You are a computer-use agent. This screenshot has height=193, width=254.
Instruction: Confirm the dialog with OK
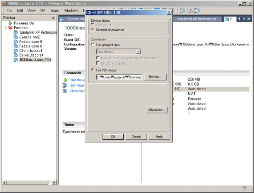click(113, 137)
